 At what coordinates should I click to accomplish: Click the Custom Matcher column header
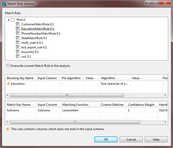[113, 105]
